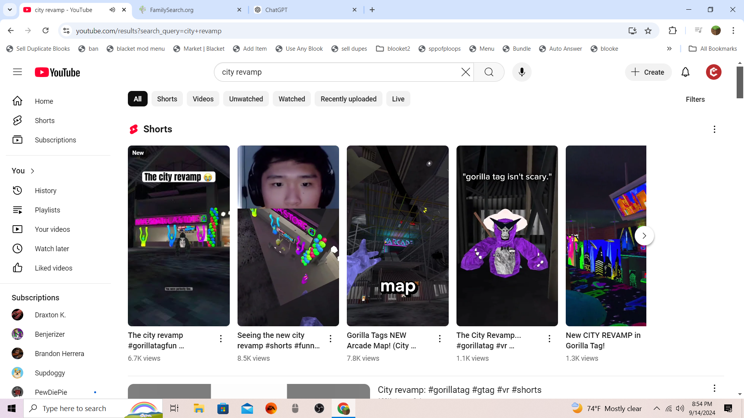Open the Filters button
This screenshot has height=418, width=744.
(695, 99)
